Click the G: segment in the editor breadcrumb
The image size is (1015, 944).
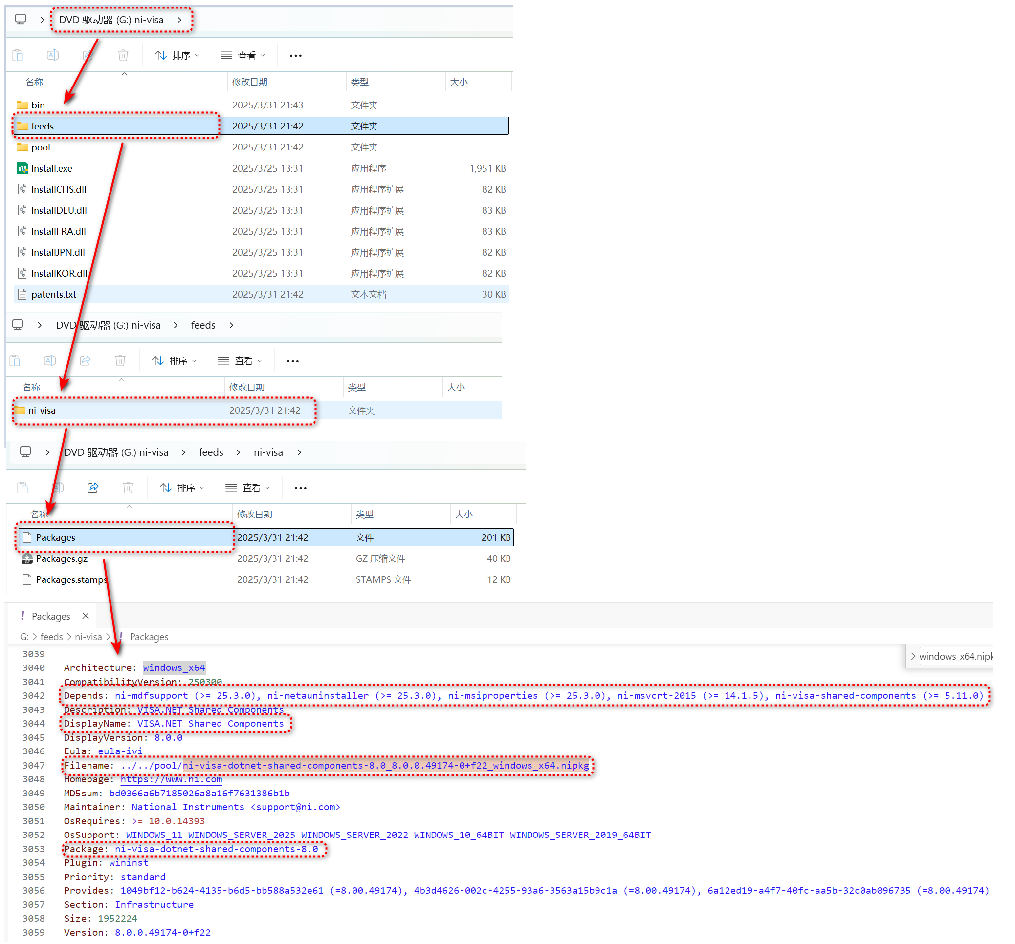(24, 637)
